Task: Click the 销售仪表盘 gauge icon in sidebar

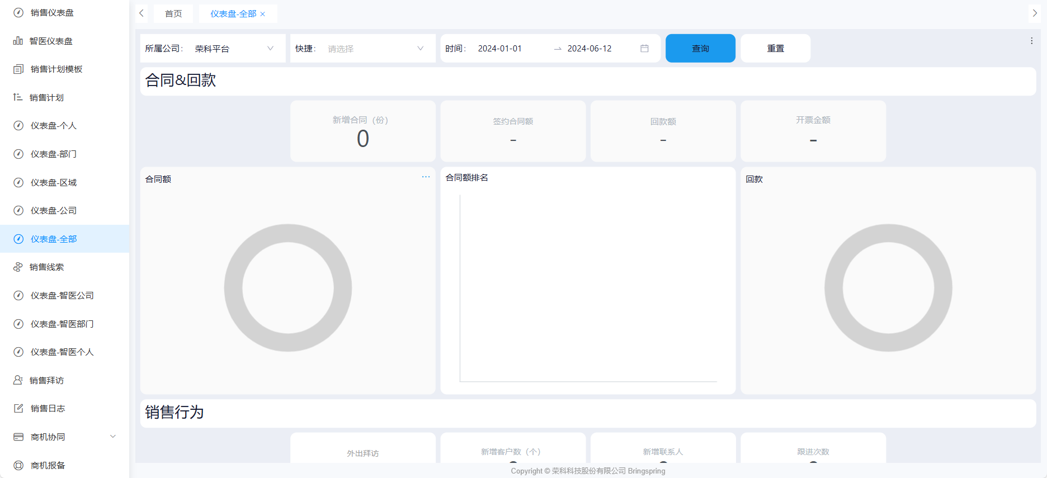Action: [x=18, y=12]
